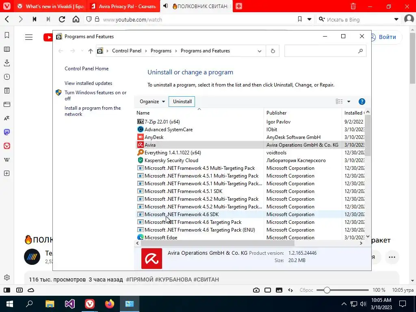Open the bookmark dropdown arrow in address bar
This screenshot has width=416, height=312.
coord(309,19)
